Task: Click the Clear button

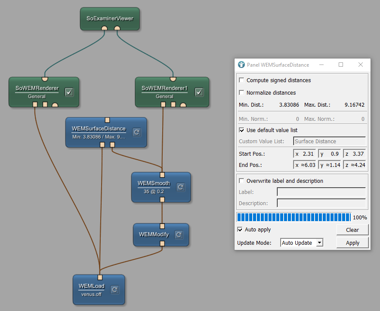Action: pos(352,229)
